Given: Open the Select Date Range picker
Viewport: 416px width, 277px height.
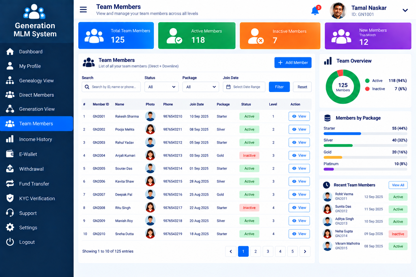Looking at the screenshot, I should [x=244, y=87].
